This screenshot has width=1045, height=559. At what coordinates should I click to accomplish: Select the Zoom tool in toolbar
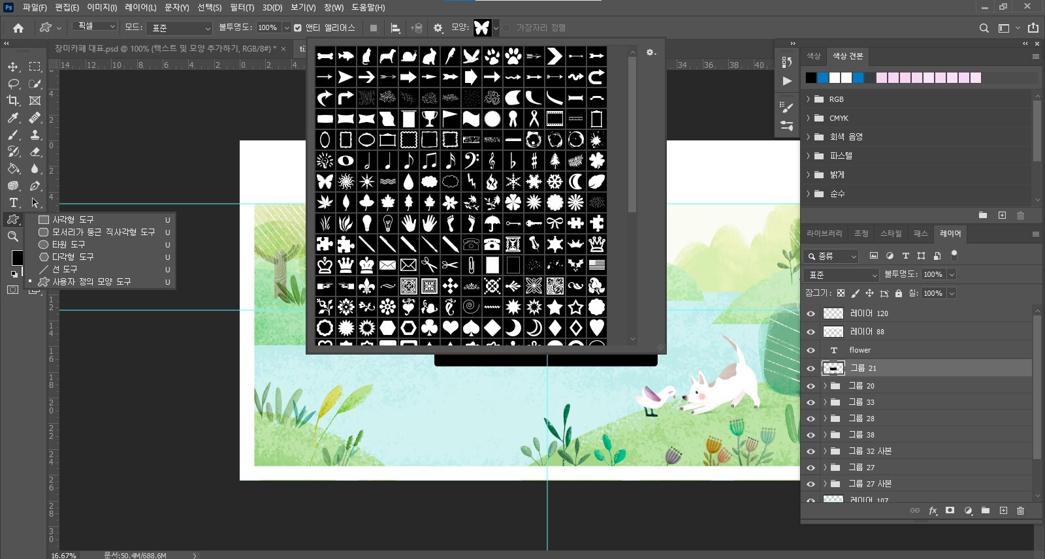[x=12, y=236]
